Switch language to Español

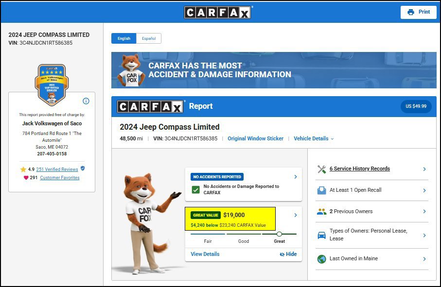pyautogui.click(x=149, y=38)
